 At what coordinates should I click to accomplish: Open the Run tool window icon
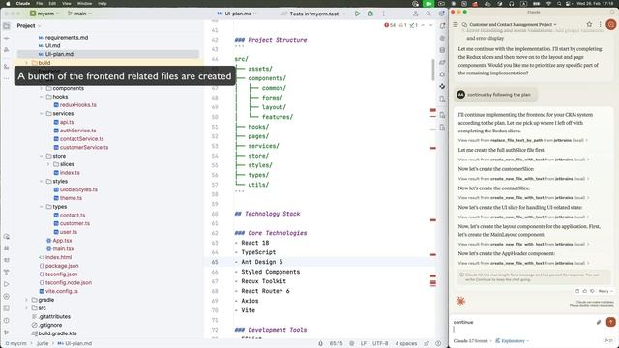point(7,284)
